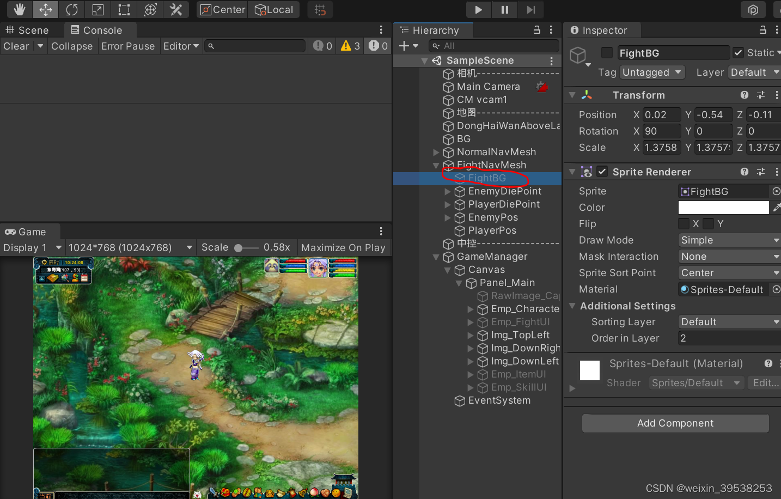Screen dimensions: 781x499
Task: Open the sprite object picker circle
Action: 776,191
